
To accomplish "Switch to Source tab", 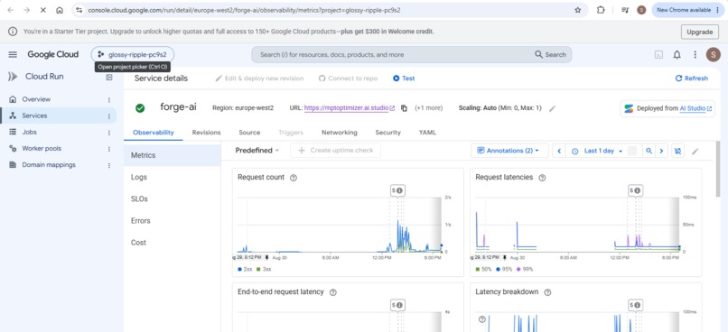I will click(249, 133).
